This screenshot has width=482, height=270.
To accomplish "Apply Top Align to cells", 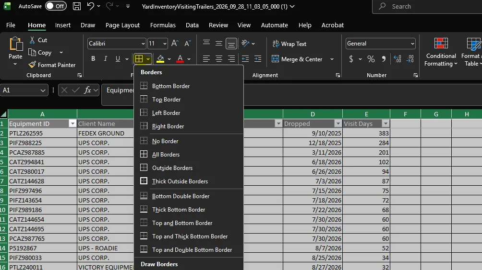I will [x=206, y=43].
